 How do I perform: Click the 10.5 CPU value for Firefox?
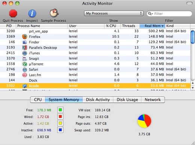tap(115, 37)
